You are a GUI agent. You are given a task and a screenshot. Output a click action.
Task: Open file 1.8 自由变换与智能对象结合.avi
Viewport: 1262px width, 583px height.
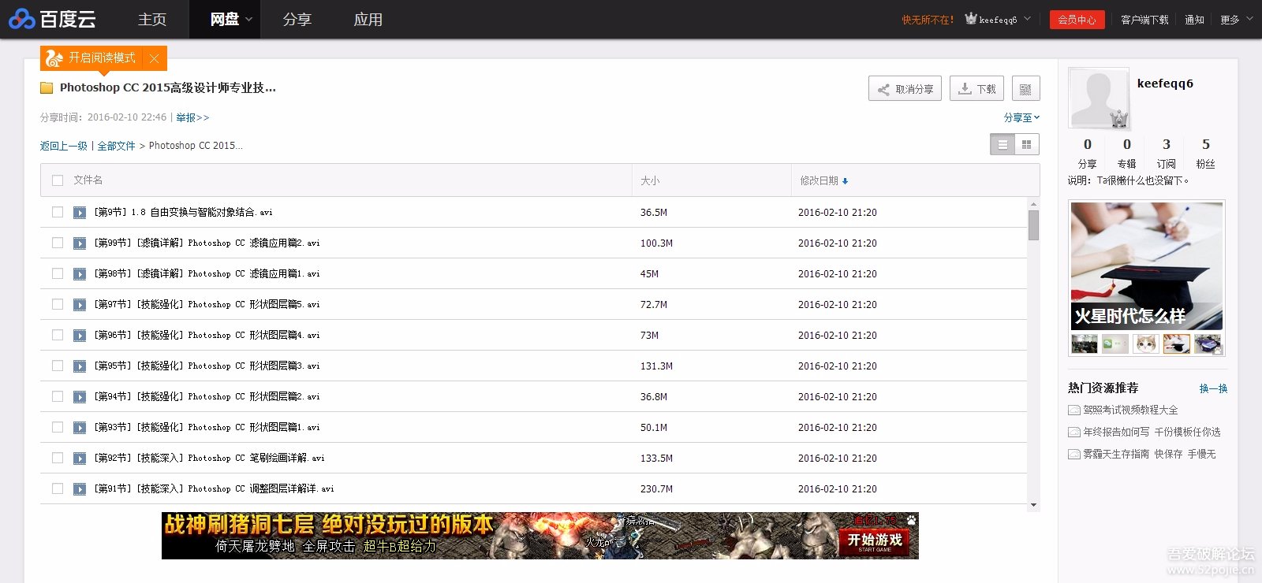183,212
